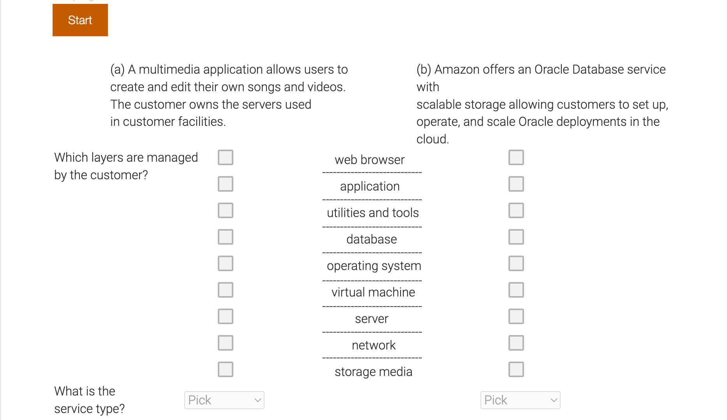Open service type dropdown for scenario (b)
The image size is (727, 420).
520,400
